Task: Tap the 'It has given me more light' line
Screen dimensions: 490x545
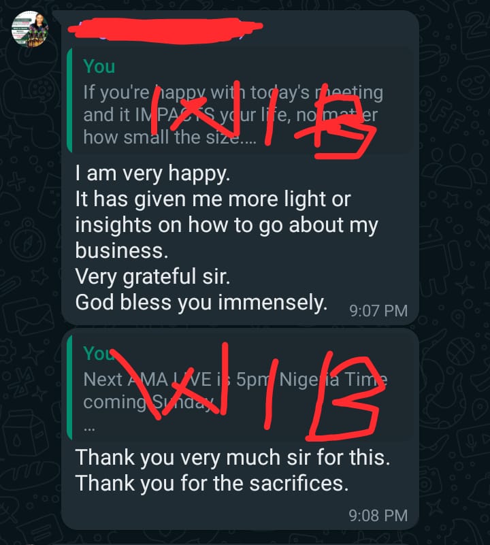Action: coord(213,199)
